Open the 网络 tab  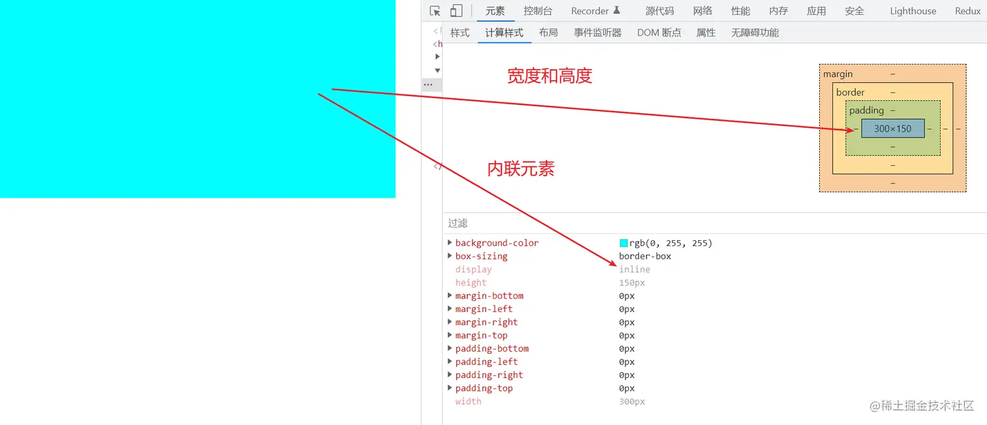point(702,11)
